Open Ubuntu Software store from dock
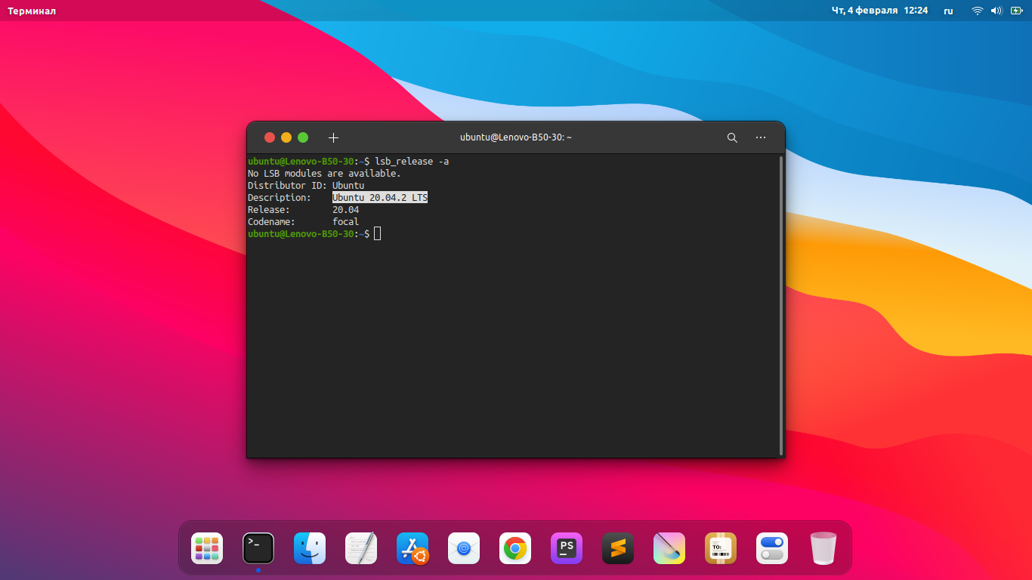This screenshot has width=1032, height=580. coord(412,548)
